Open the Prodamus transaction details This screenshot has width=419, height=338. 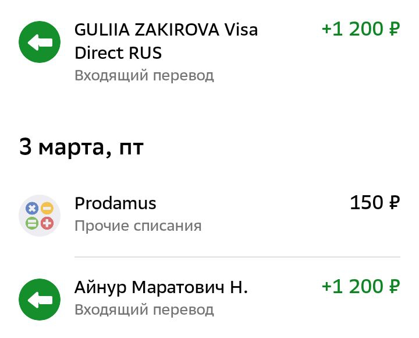point(210,215)
